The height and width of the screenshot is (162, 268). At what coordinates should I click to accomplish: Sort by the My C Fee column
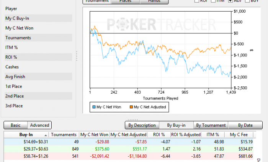coord(239,135)
